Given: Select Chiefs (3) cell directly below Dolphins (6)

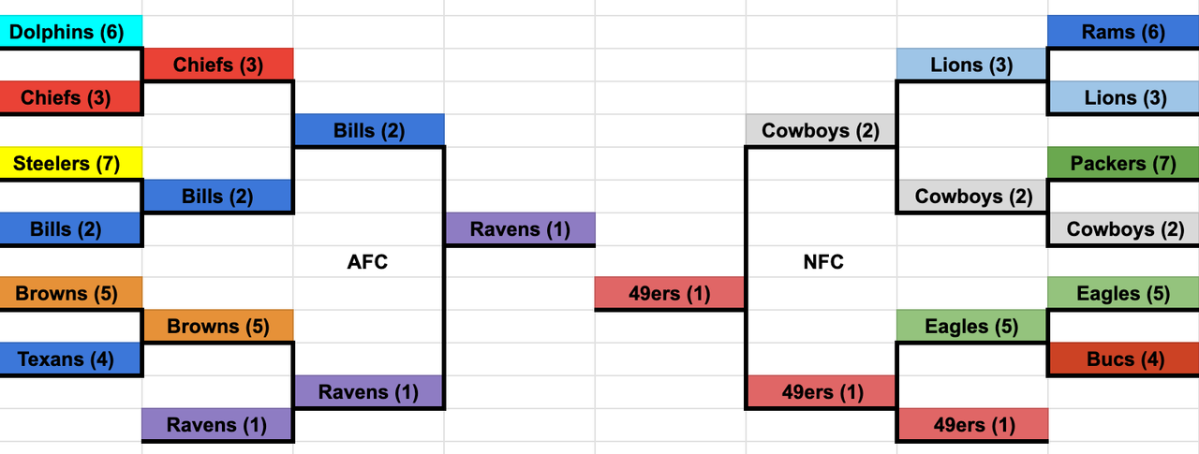Looking at the screenshot, I should click(x=71, y=97).
